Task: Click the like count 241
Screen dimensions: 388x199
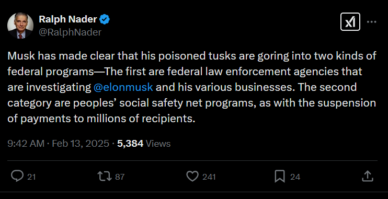Action: pyautogui.click(x=209, y=177)
